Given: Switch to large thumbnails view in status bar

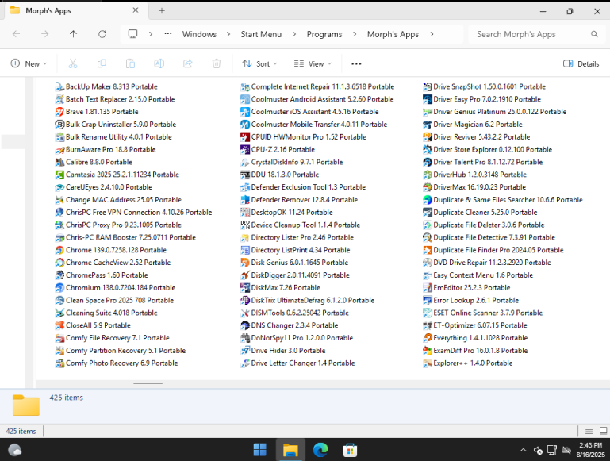Looking at the screenshot, I should pos(603,431).
